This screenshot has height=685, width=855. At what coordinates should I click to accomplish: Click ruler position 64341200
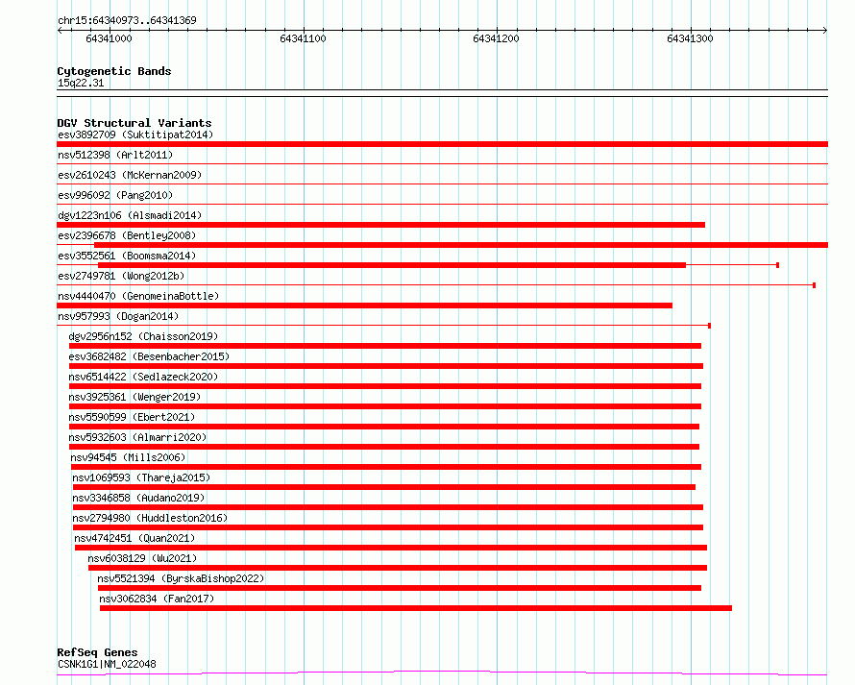point(496,38)
